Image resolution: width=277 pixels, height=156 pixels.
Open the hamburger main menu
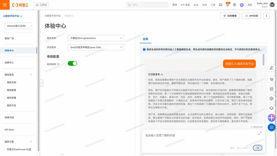pyautogui.click(x=5, y=5)
